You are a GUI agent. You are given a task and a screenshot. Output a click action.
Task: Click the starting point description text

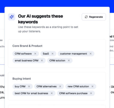[48, 29]
